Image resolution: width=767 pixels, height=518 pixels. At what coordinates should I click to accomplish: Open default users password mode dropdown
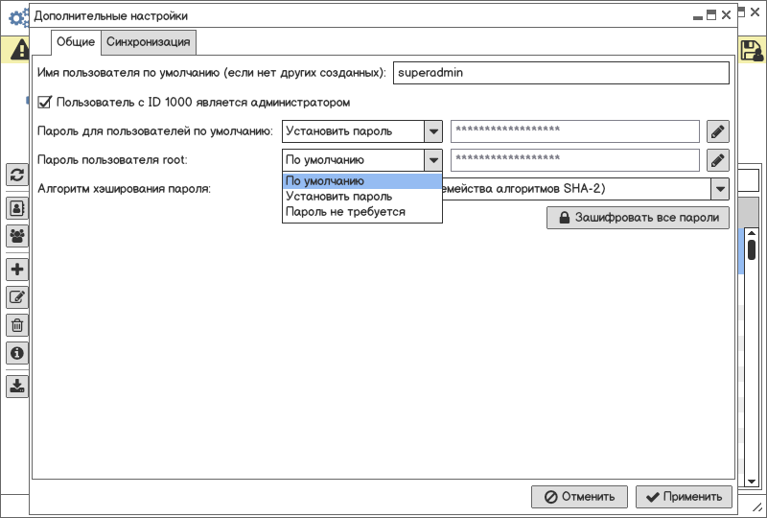[x=433, y=131]
